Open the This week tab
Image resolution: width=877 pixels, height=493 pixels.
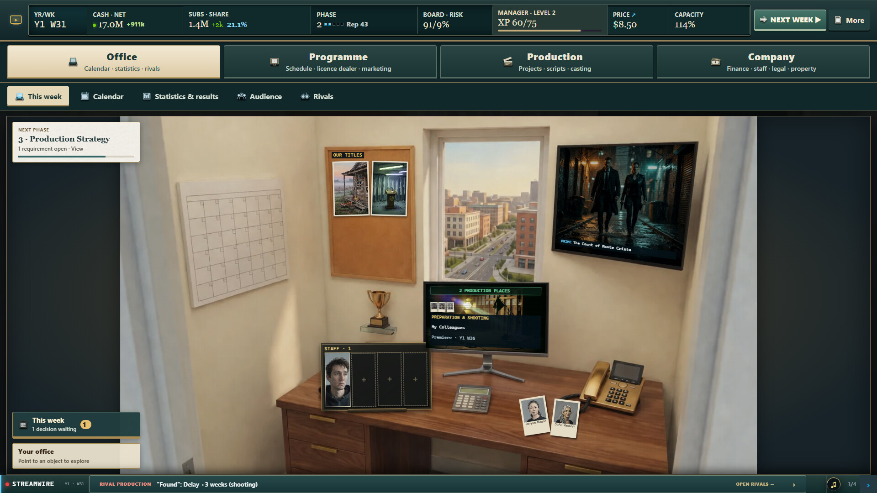click(38, 96)
